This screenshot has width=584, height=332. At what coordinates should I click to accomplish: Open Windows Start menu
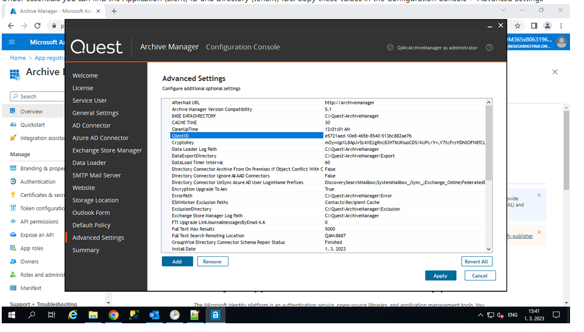coord(12,315)
